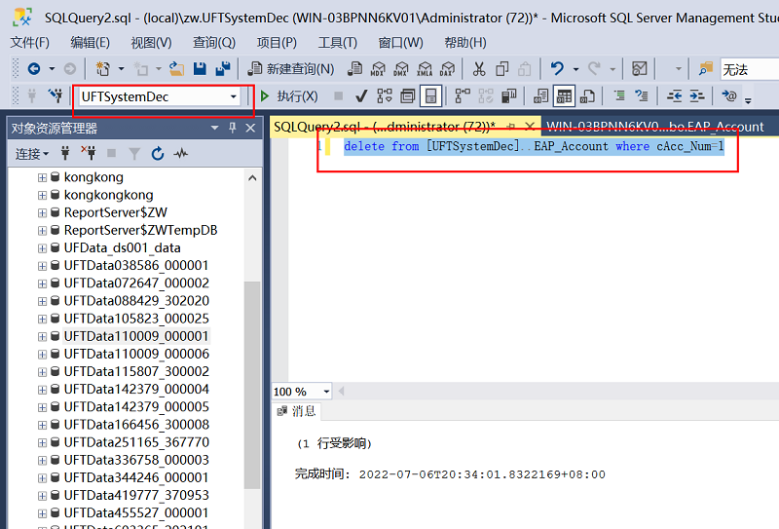Click the 新建查询(N) button

[291, 68]
